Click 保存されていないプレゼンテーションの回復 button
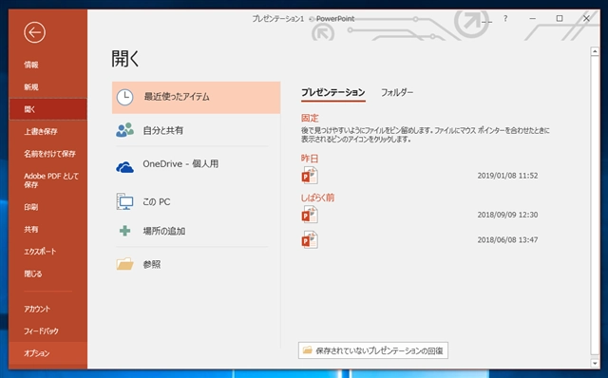Screen dimensions: 608x378 coord(373,350)
